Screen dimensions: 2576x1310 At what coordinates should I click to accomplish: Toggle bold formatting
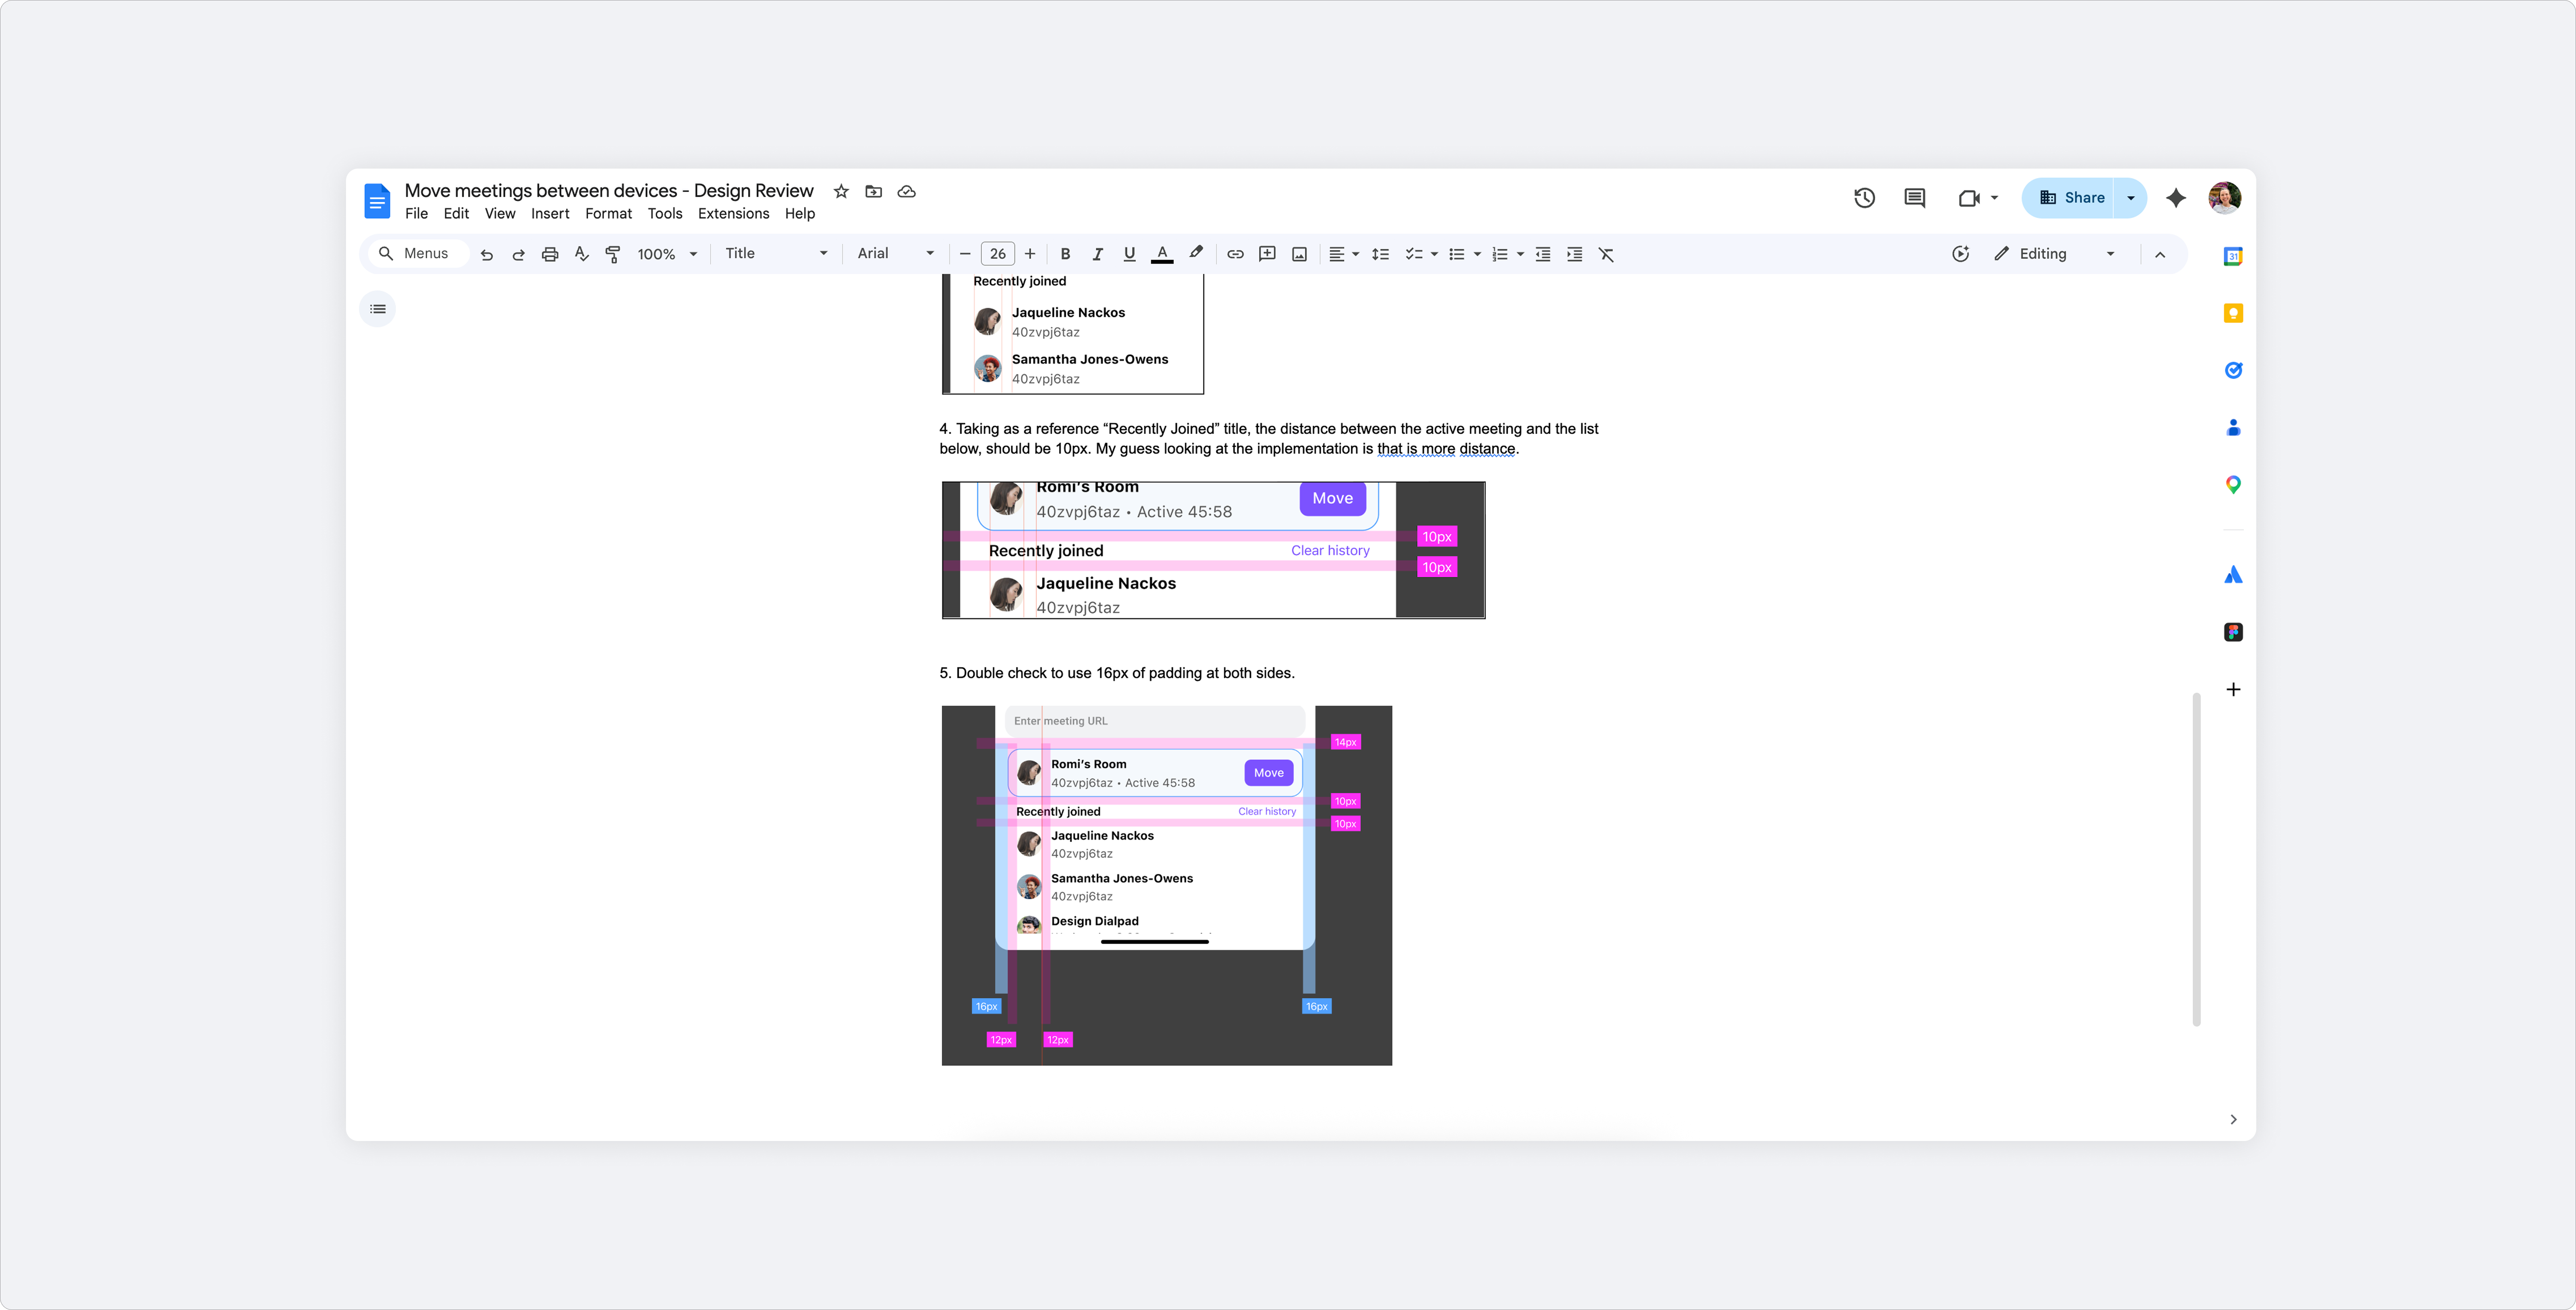(1065, 254)
